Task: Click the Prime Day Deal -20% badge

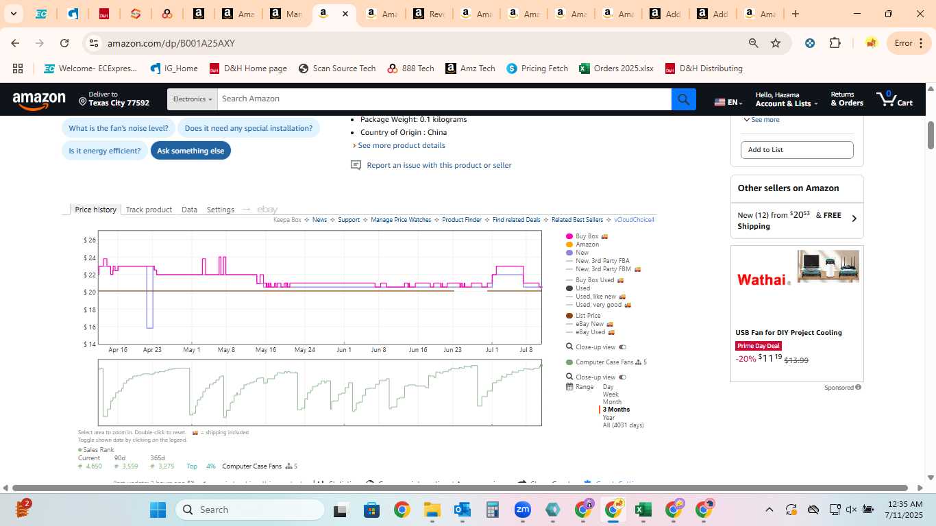Action: tap(759, 346)
